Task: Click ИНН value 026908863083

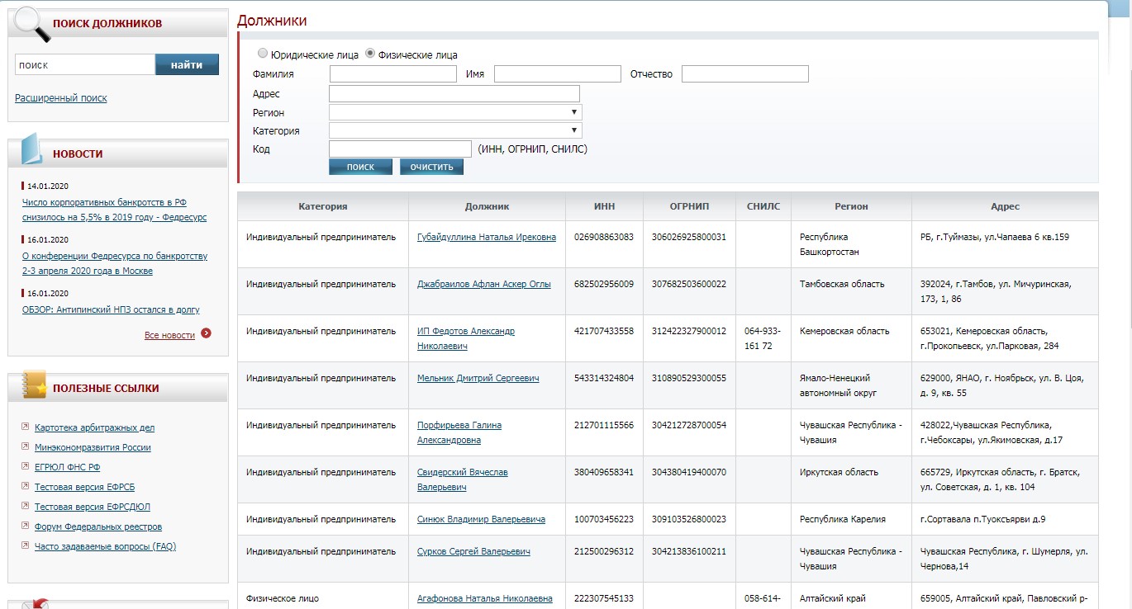Action: (x=604, y=237)
